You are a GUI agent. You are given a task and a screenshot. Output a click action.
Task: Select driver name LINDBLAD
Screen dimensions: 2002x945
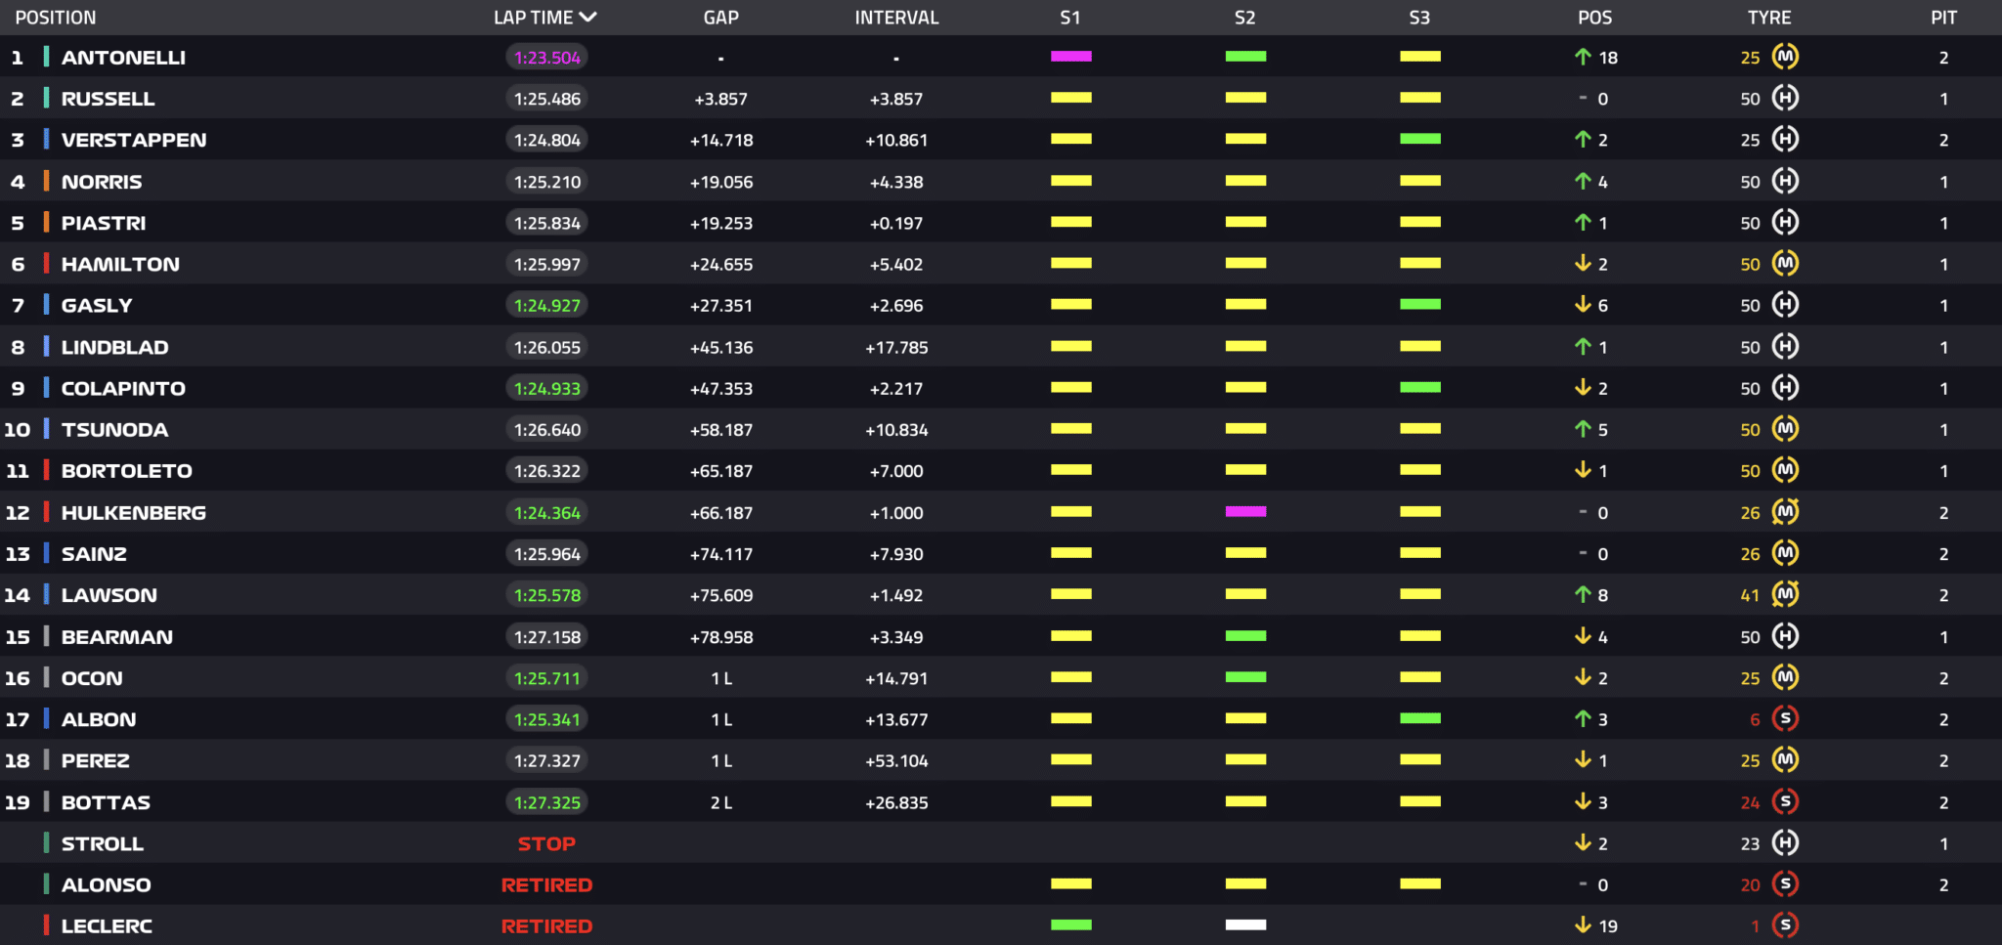pyautogui.click(x=114, y=347)
